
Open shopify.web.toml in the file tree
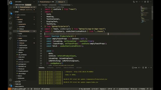coord(23,71)
